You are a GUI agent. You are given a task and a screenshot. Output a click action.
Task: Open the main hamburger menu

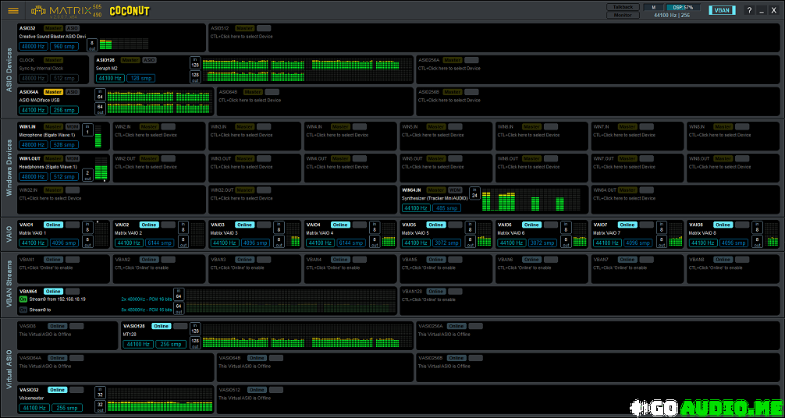click(13, 10)
